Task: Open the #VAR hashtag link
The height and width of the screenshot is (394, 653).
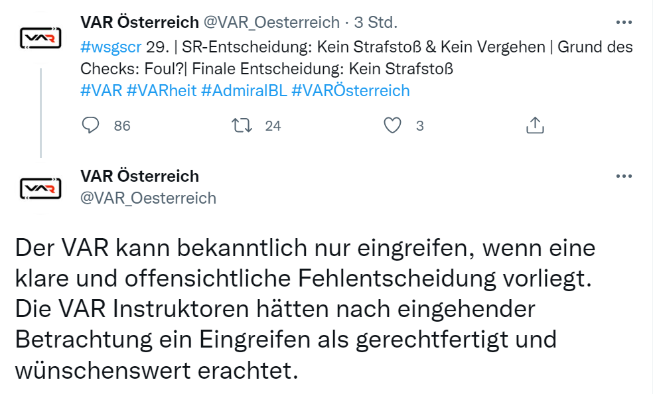Action: click(x=102, y=90)
